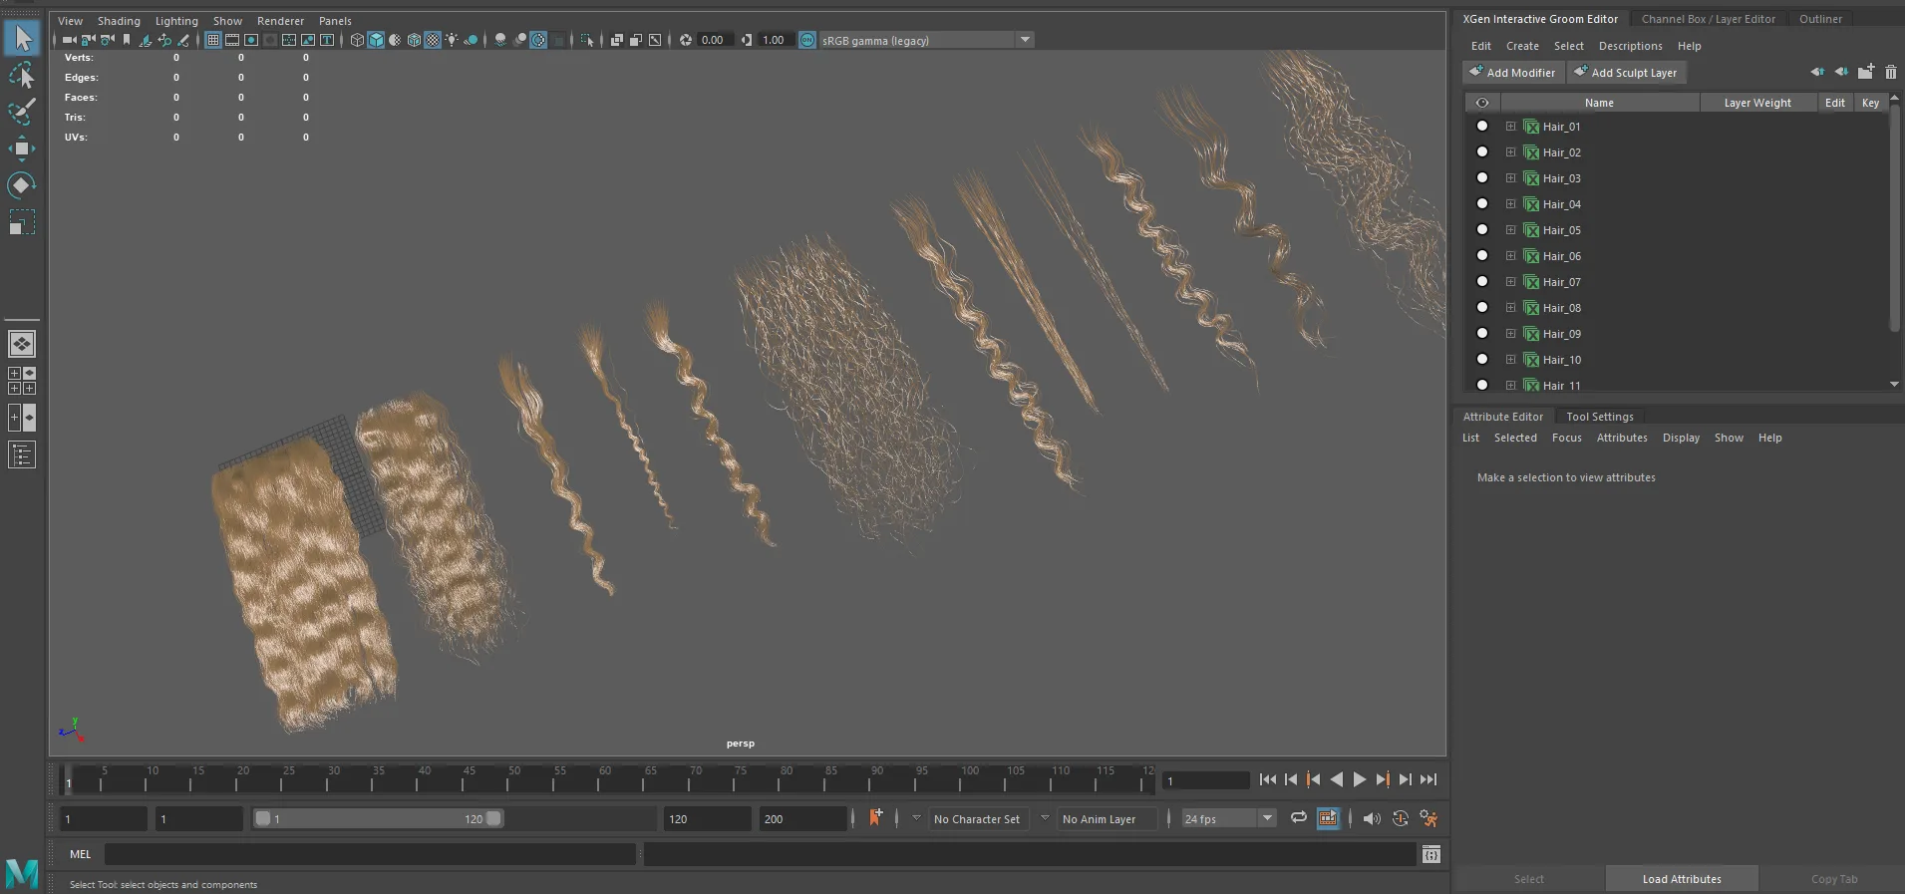Toggle textured display checker icon
1905x894 pixels.
pyautogui.click(x=433, y=40)
